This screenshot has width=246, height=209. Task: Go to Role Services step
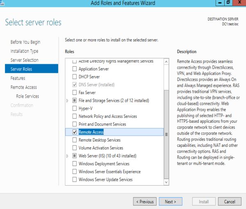(27, 96)
